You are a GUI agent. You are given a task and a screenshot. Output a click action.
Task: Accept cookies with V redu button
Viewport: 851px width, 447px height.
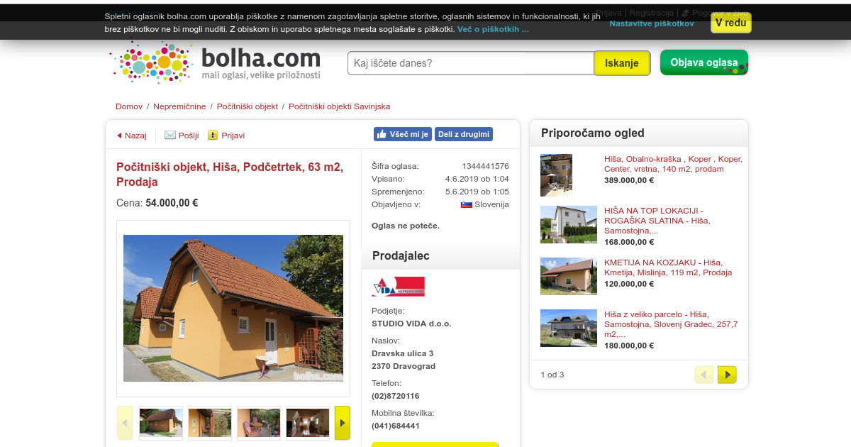pos(731,23)
